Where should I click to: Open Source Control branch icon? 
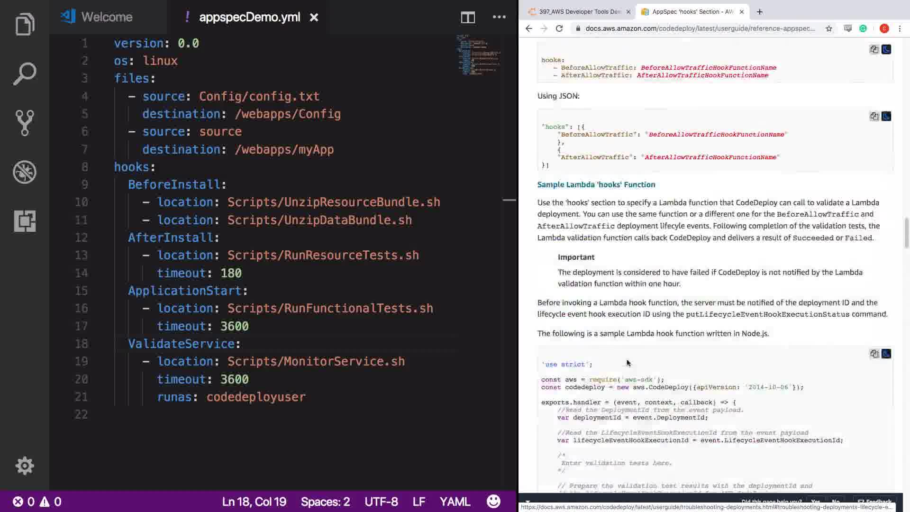coord(25,123)
